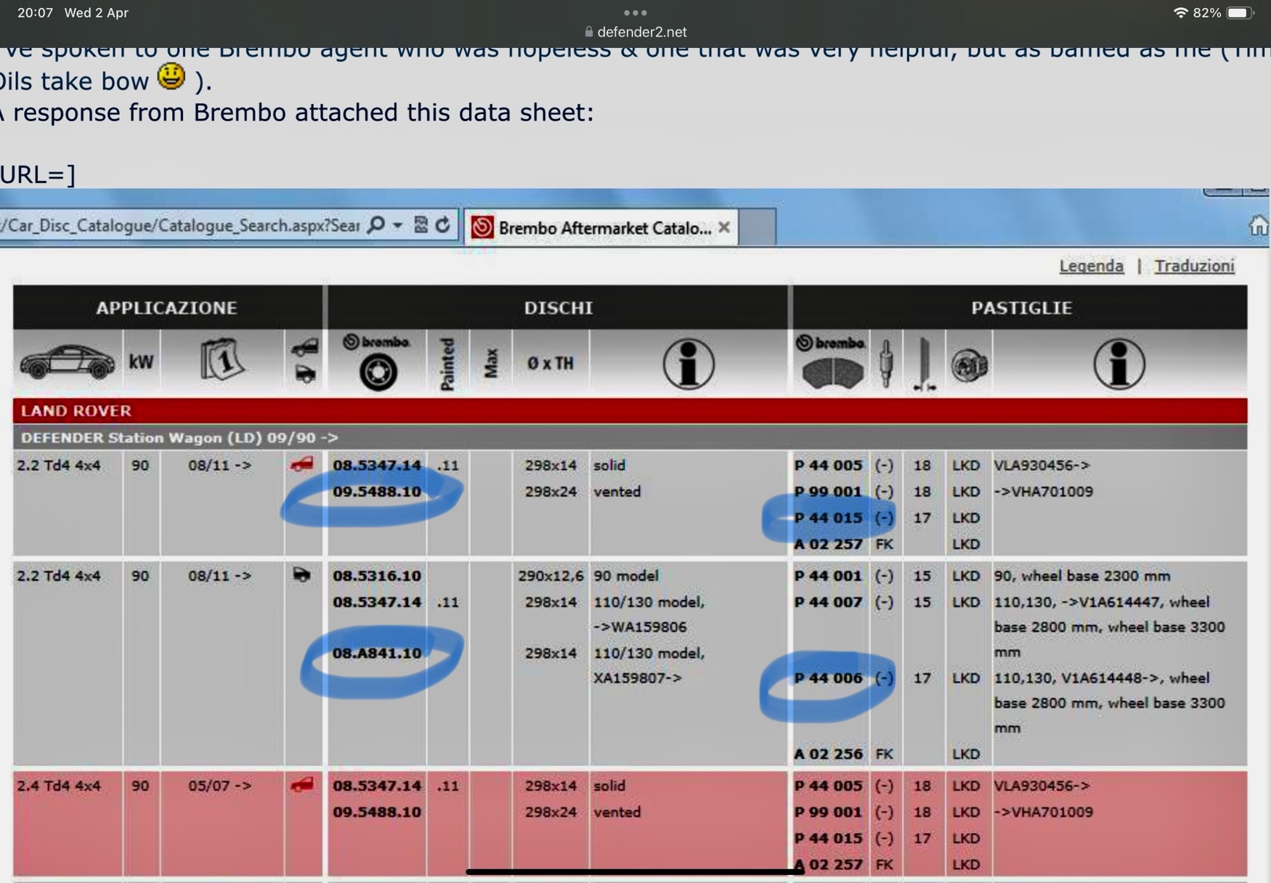Click the Painted column header
Screen dimensions: 1271x883
point(447,364)
